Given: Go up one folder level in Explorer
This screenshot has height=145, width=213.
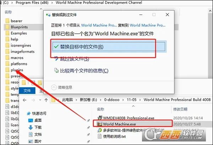Looking at the screenshot, I should (x=46, y=100).
